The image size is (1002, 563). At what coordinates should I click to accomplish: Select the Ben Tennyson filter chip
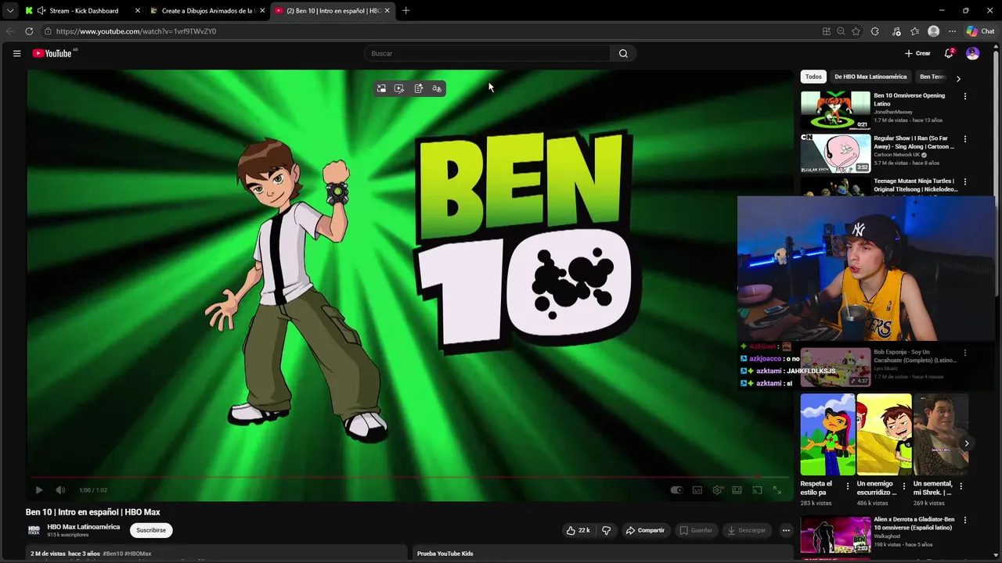(932, 77)
